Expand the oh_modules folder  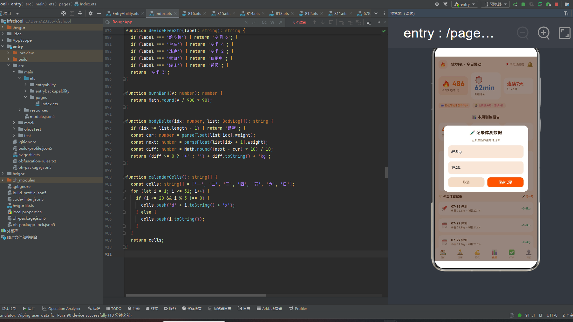click(x=3, y=180)
